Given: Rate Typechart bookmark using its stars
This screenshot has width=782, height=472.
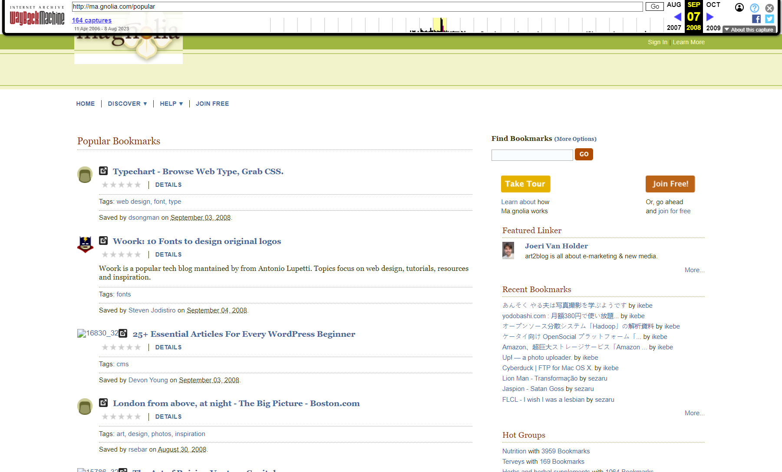Looking at the screenshot, I should [x=121, y=185].
